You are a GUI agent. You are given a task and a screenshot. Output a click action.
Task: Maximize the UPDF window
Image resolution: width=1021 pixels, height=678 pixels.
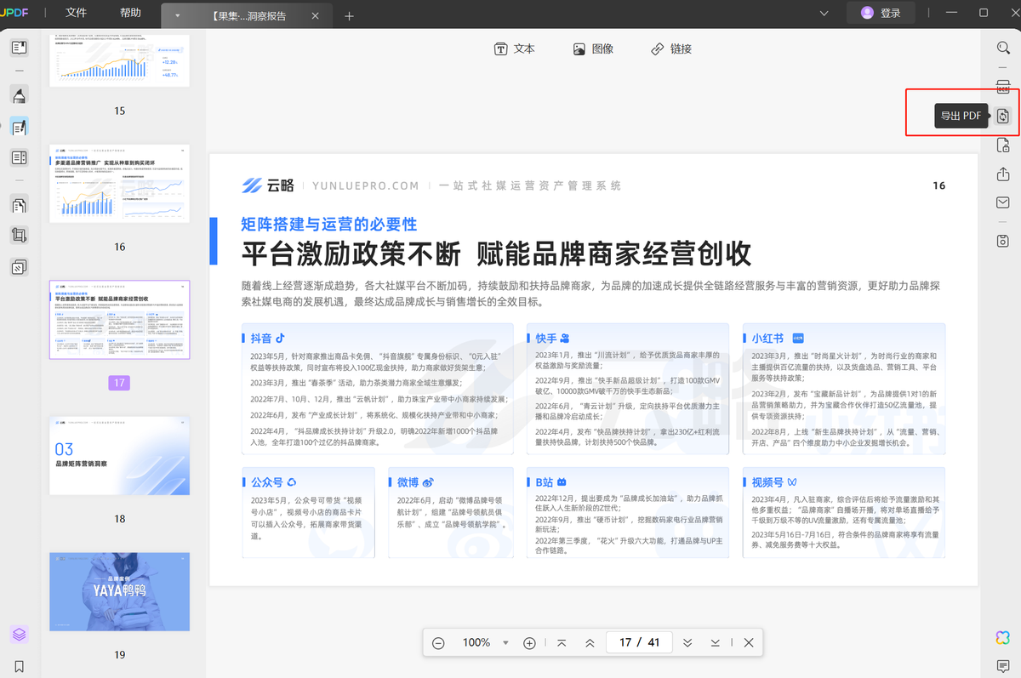[984, 13]
